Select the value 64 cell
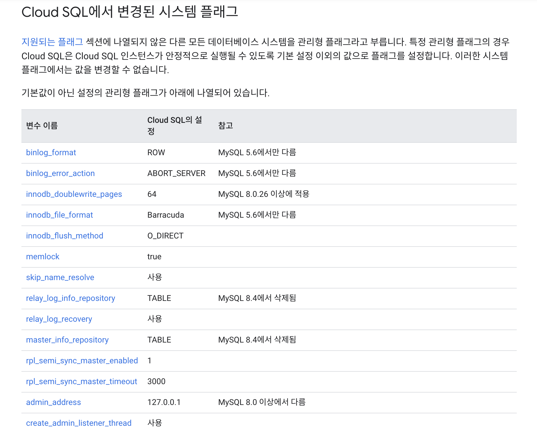This screenshot has width=537, height=433. pos(152,194)
